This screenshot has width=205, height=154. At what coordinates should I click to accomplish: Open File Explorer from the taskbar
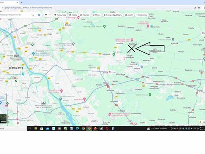coord(36,129)
